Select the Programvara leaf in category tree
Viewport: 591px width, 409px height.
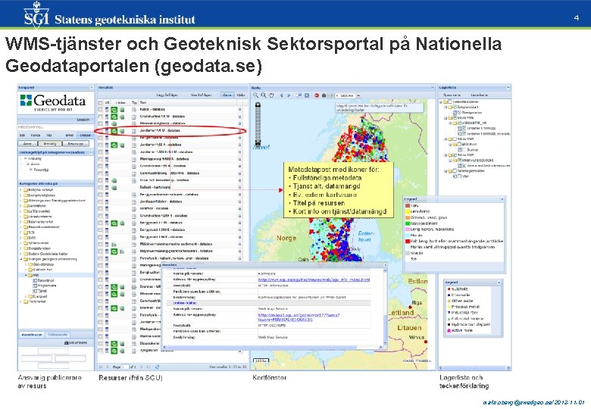[x=47, y=286]
